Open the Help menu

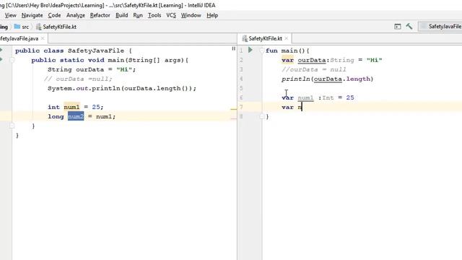click(x=212, y=15)
